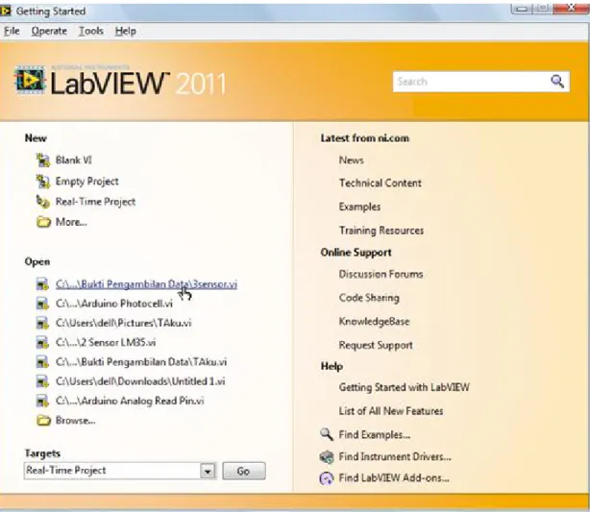
Task: Open Bukti Pengambilan Data\TAku.vi
Action: tap(141, 362)
